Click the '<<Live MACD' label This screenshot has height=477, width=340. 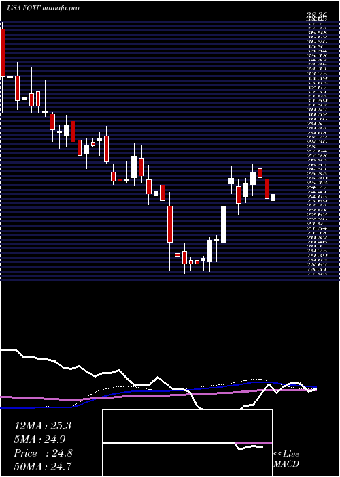286,459
